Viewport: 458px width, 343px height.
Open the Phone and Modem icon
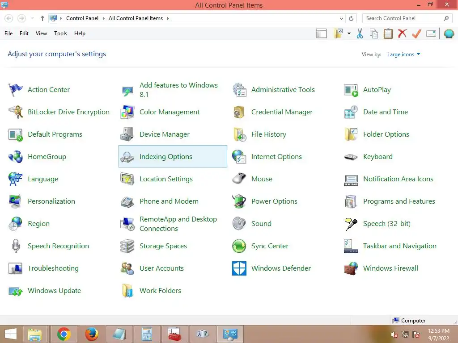[127, 201]
